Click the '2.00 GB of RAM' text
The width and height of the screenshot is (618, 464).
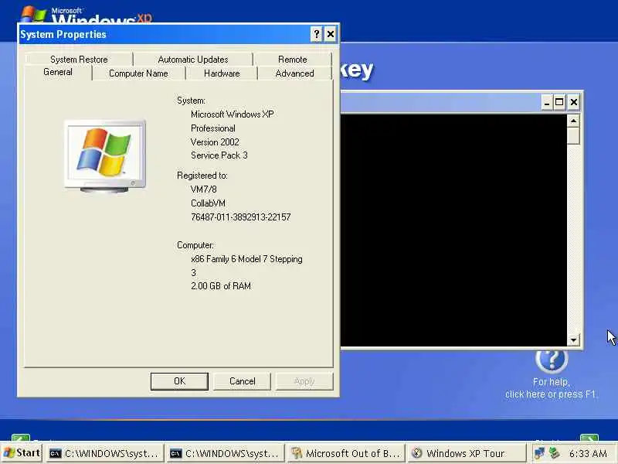click(221, 286)
